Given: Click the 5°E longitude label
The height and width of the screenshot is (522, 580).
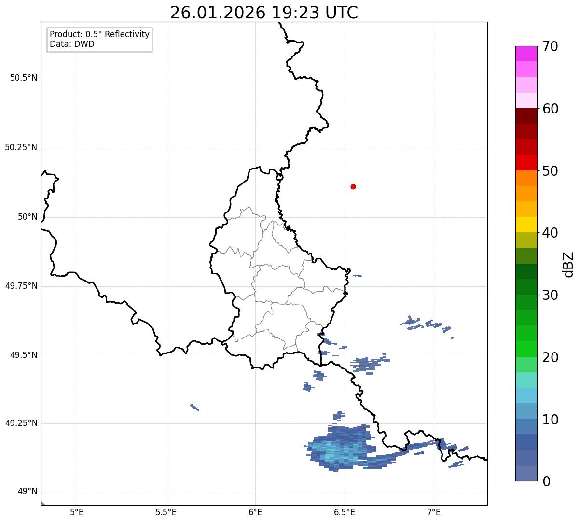Looking at the screenshot, I should coord(77,512).
